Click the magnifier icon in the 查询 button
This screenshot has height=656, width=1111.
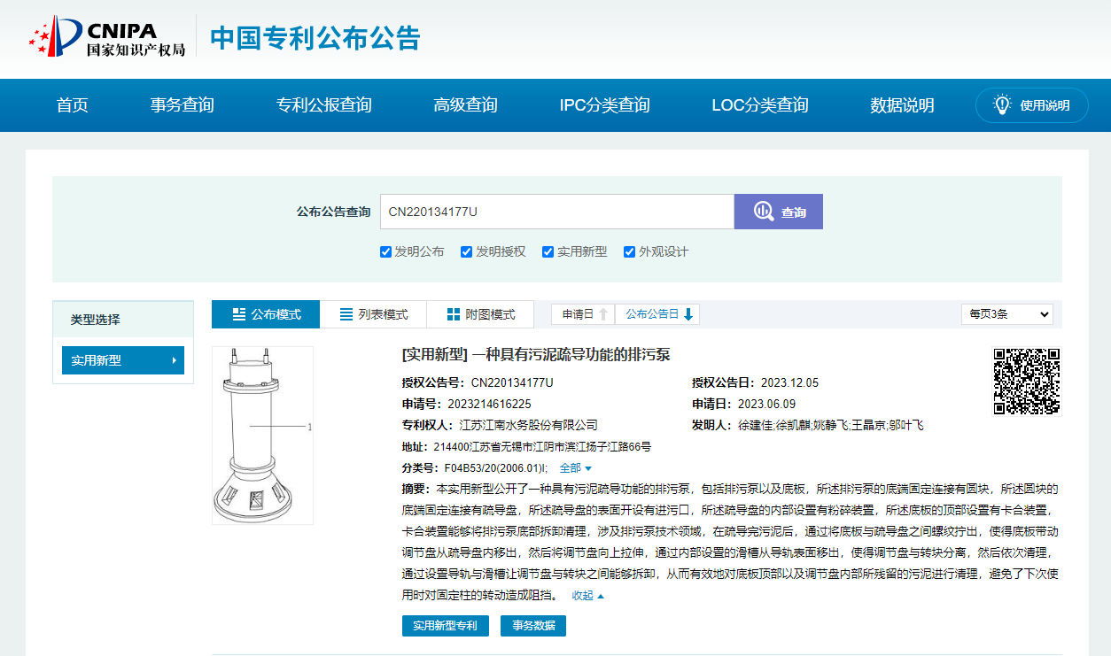click(x=764, y=212)
